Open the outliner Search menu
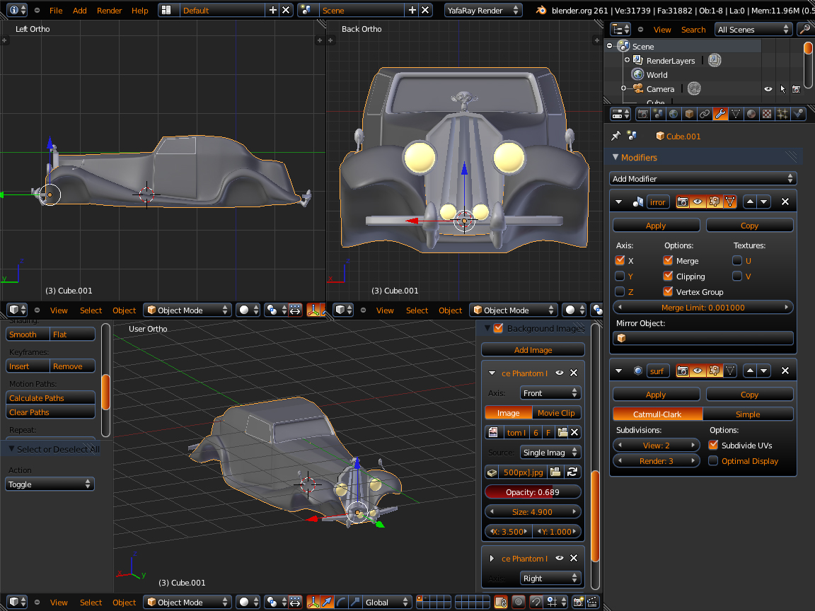This screenshot has height=611, width=815. click(x=693, y=30)
